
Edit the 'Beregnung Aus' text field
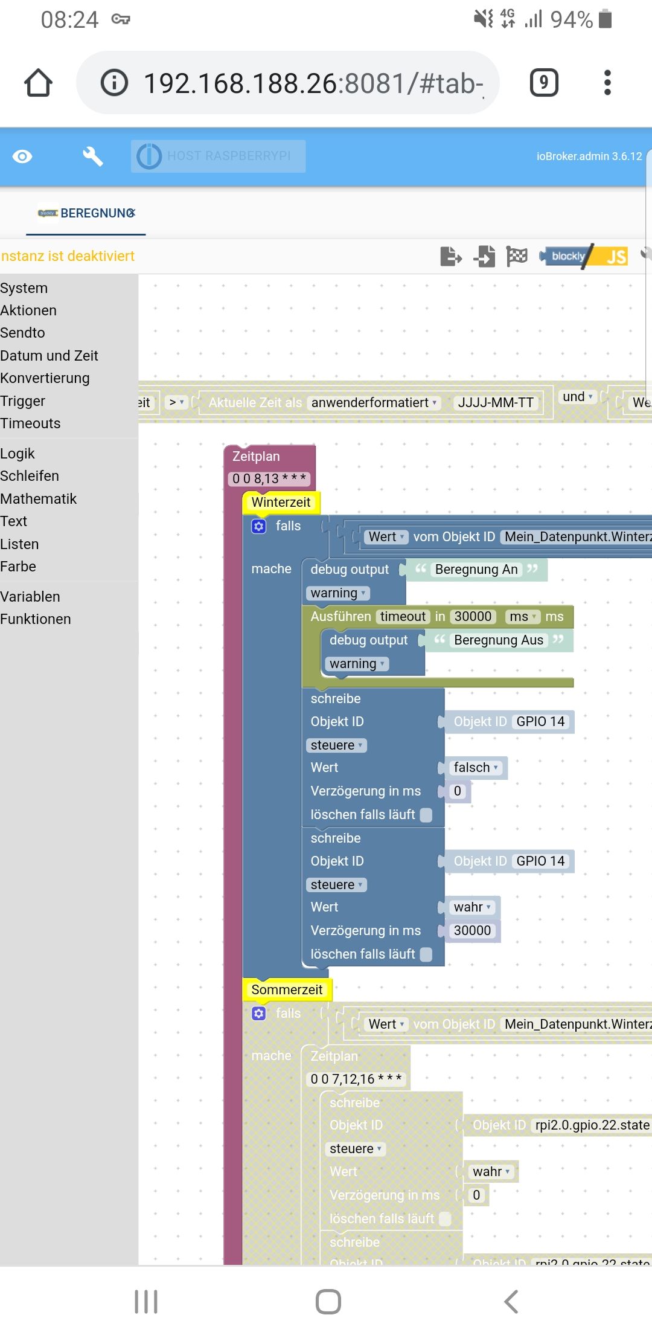499,640
